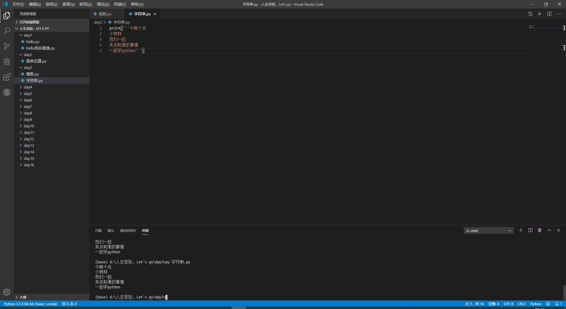The image size is (566, 309).
Task: Open the terminal selector dropdown 3: cmd
Action: coord(489,231)
